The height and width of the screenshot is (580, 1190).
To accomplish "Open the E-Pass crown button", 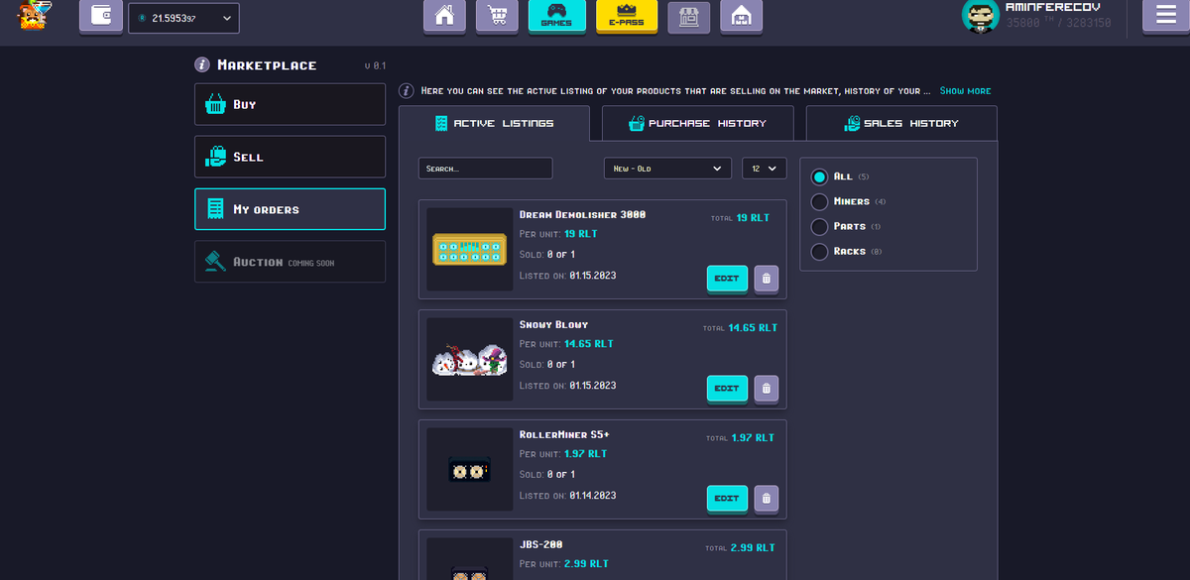I will click(627, 17).
